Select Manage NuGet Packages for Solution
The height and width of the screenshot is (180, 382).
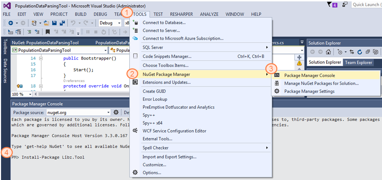(x=326, y=83)
